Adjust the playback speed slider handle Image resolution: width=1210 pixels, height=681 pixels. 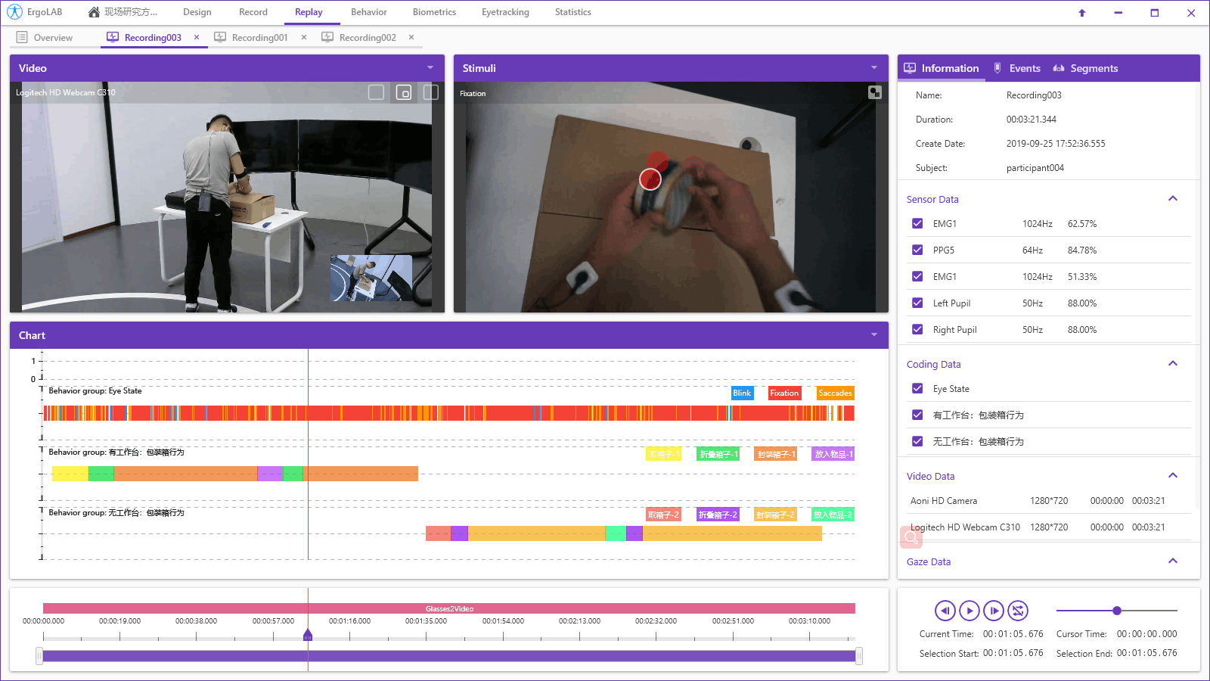point(1117,611)
